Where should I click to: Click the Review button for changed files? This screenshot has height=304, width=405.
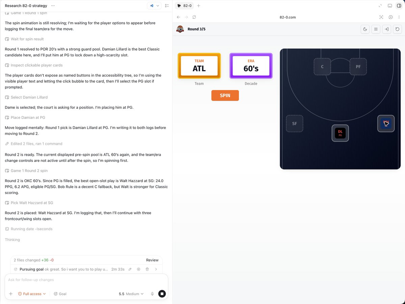[152, 260]
